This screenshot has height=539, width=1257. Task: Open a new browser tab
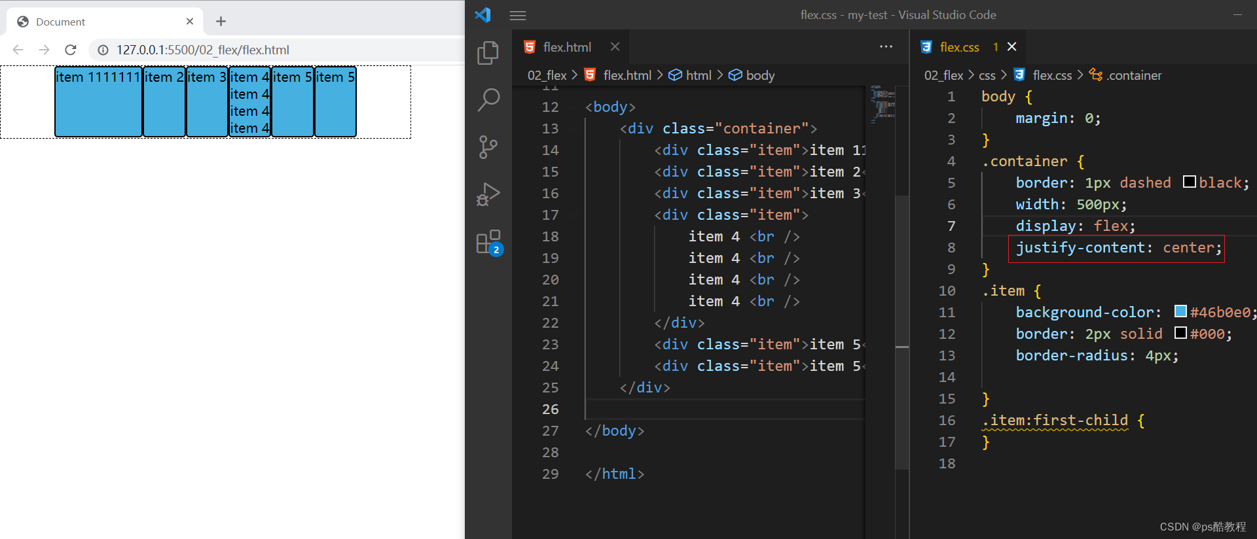coord(221,22)
